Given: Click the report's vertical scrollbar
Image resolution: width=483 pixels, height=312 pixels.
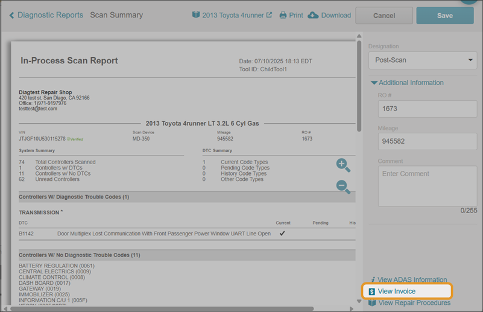Looking at the screenshot, I should click(x=359, y=84).
